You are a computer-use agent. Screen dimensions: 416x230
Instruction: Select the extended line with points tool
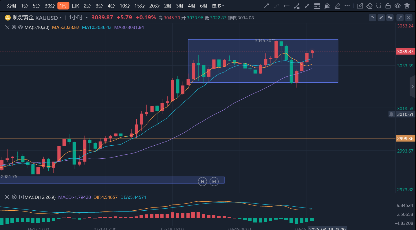307,6
